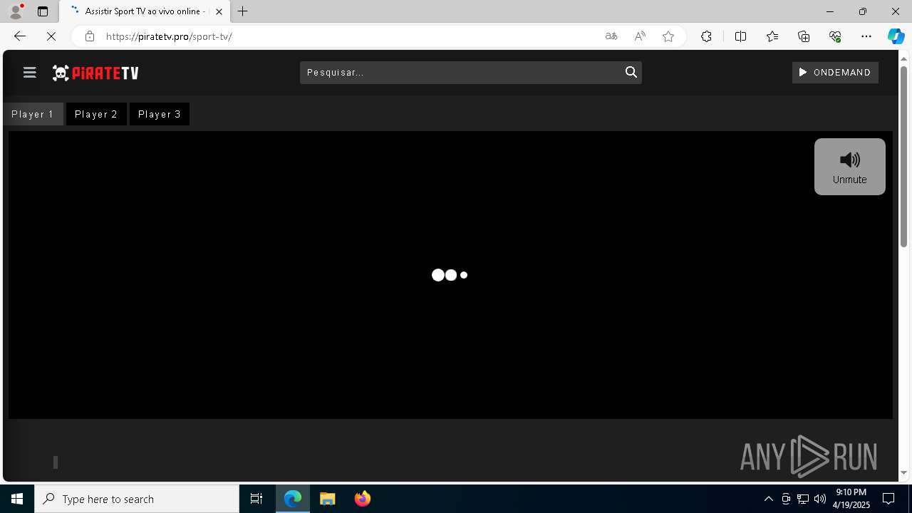Image resolution: width=912 pixels, height=513 pixels.
Task: Click the address bar URL
Action: 169,36
